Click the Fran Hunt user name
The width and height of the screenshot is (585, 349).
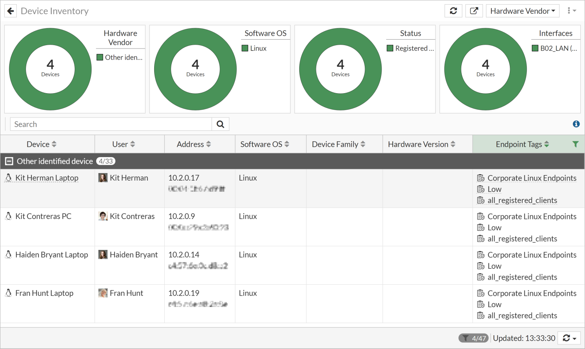127,293
